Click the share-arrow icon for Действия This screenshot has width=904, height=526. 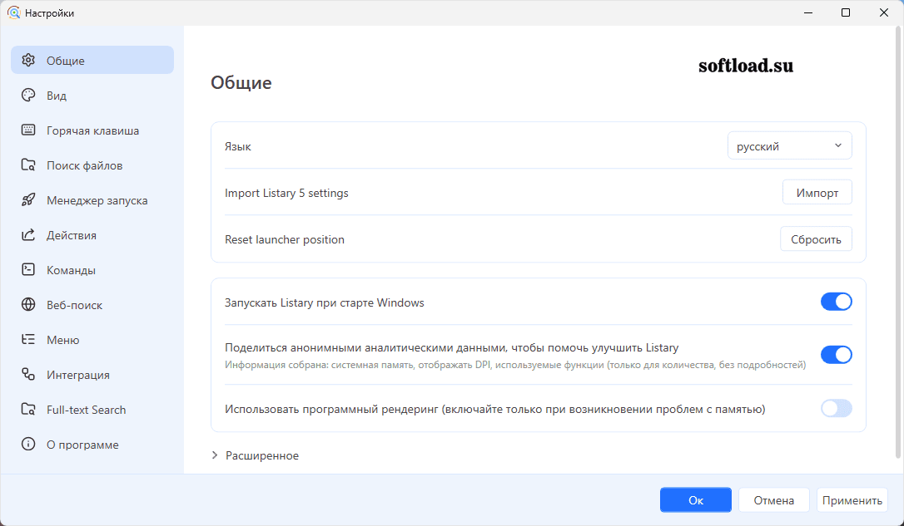coord(28,235)
